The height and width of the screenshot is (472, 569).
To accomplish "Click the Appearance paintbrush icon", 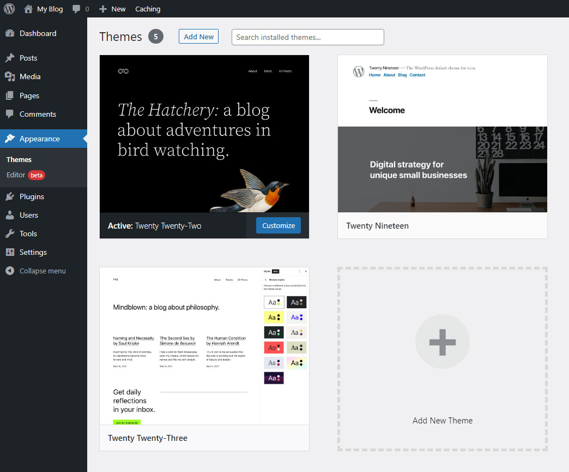I will coord(10,139).
